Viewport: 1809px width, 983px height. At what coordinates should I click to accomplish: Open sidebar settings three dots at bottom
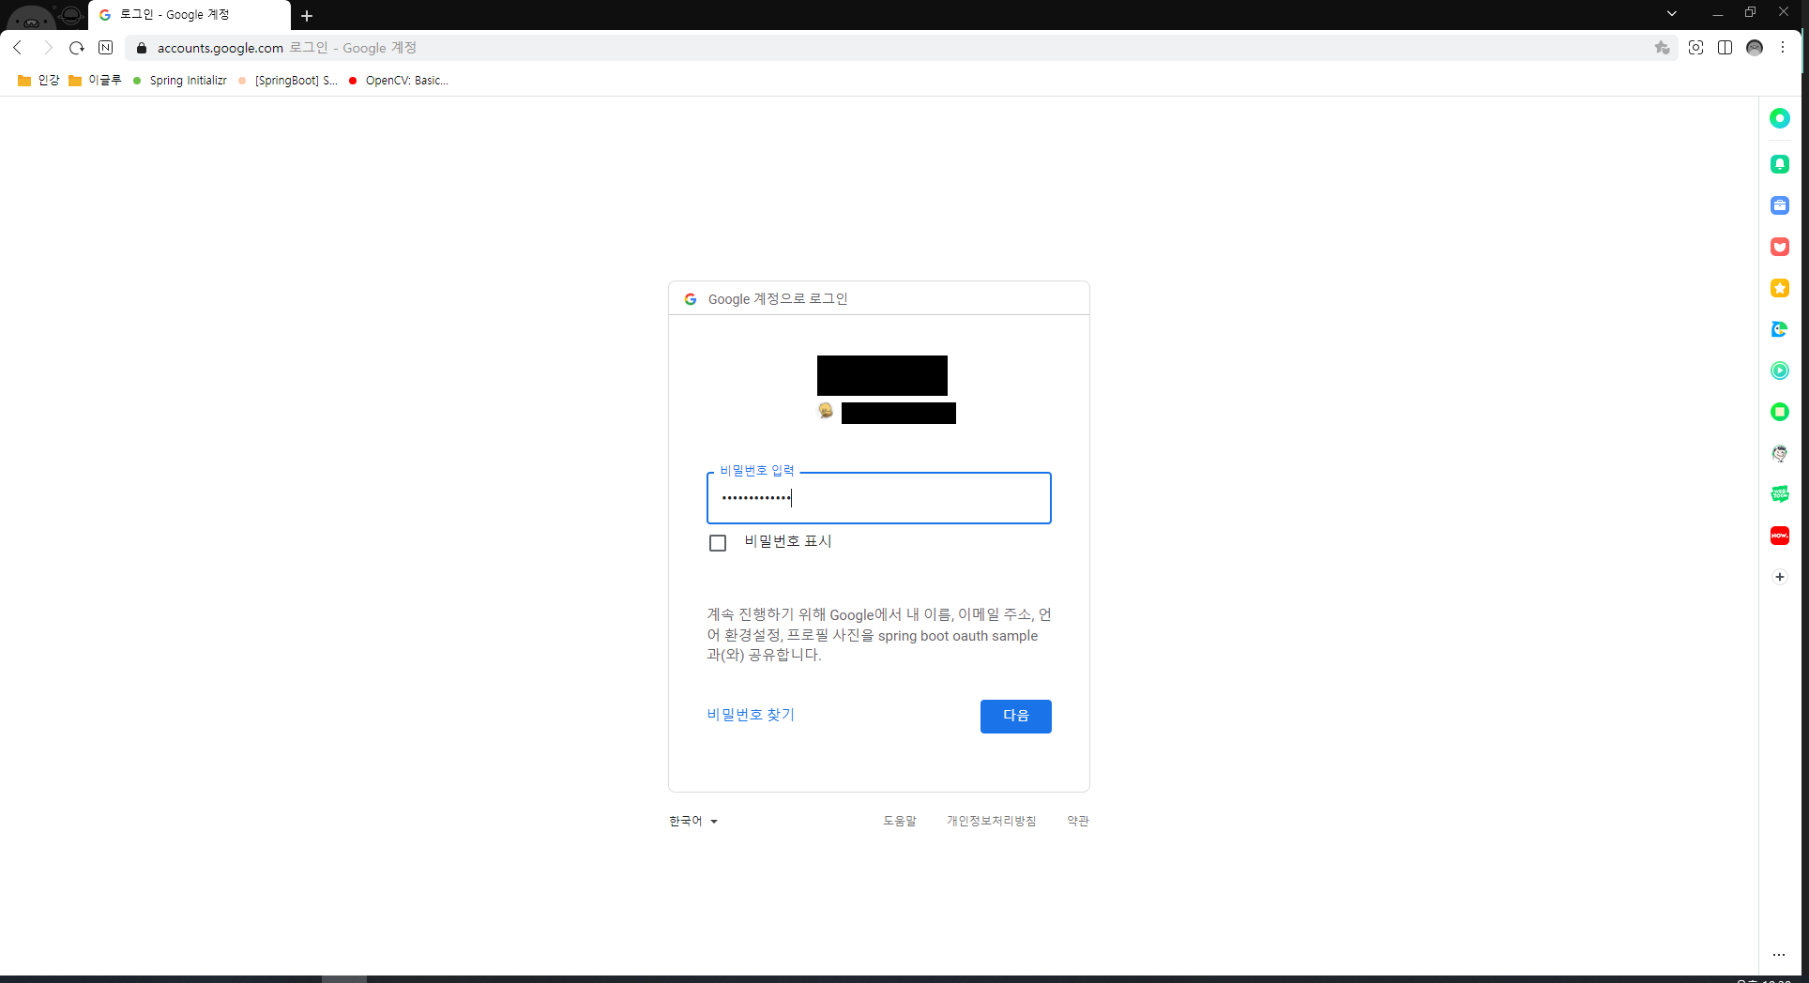point(1778,955)
